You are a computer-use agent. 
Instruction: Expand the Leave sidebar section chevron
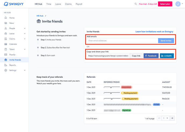tap(25, 33)
